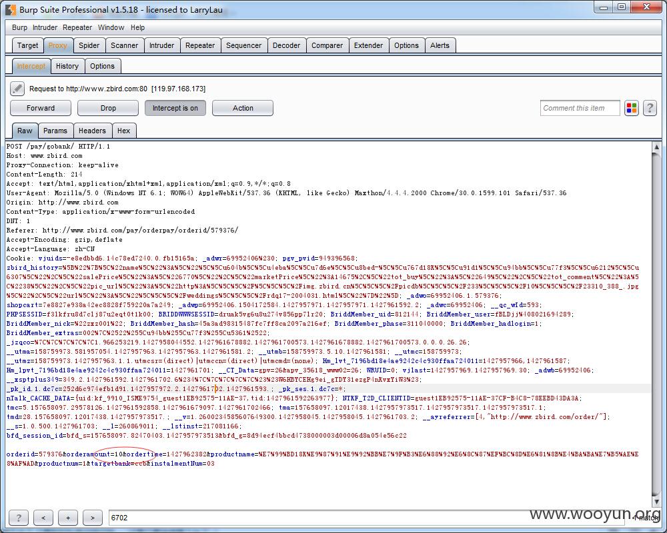This screenshot has height=533, width=667.
Task: Open the Help menu
Action: 137,27
